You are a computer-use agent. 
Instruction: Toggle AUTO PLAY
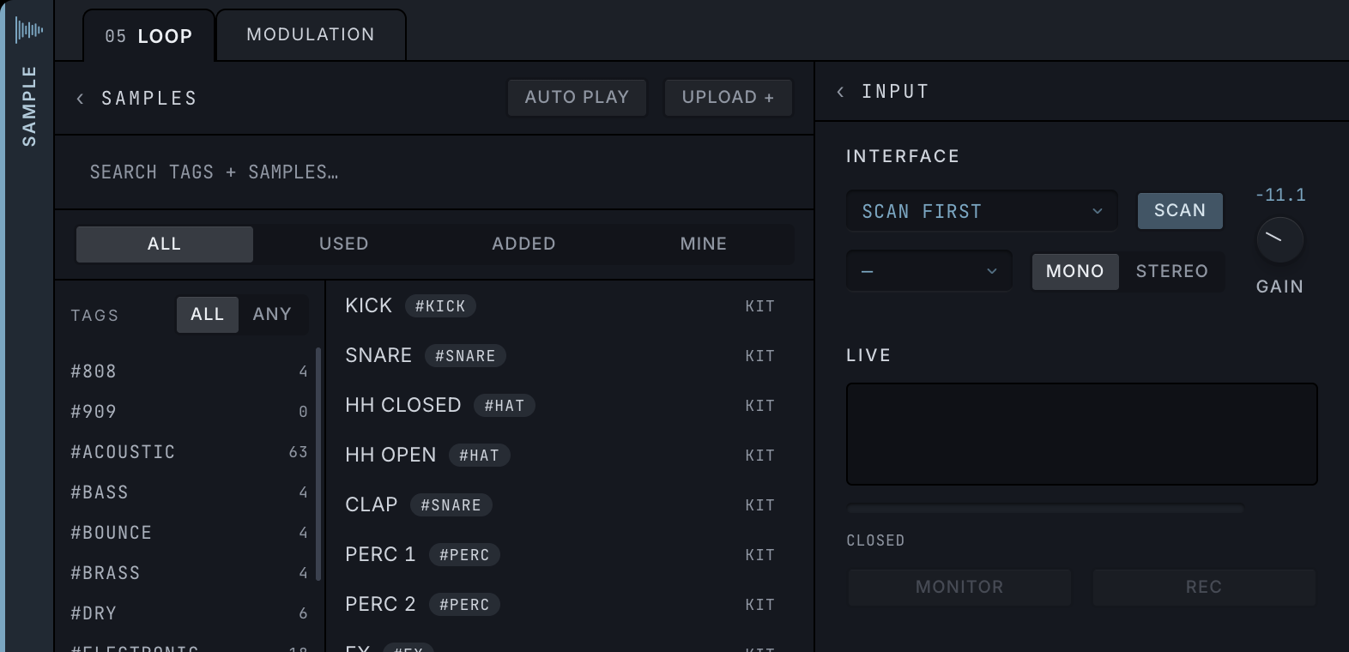click(577, 97)
